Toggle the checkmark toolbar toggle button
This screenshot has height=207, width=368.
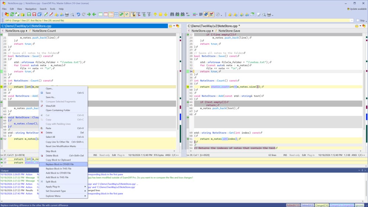pos(127,15)
